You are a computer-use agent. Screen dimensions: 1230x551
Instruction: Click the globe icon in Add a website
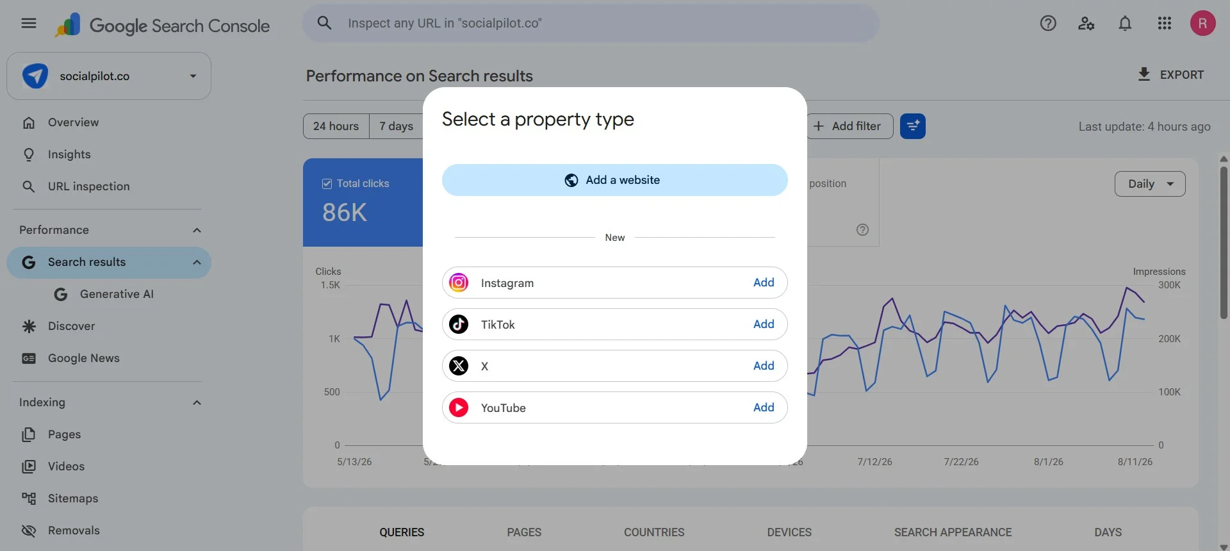point(571,180)
